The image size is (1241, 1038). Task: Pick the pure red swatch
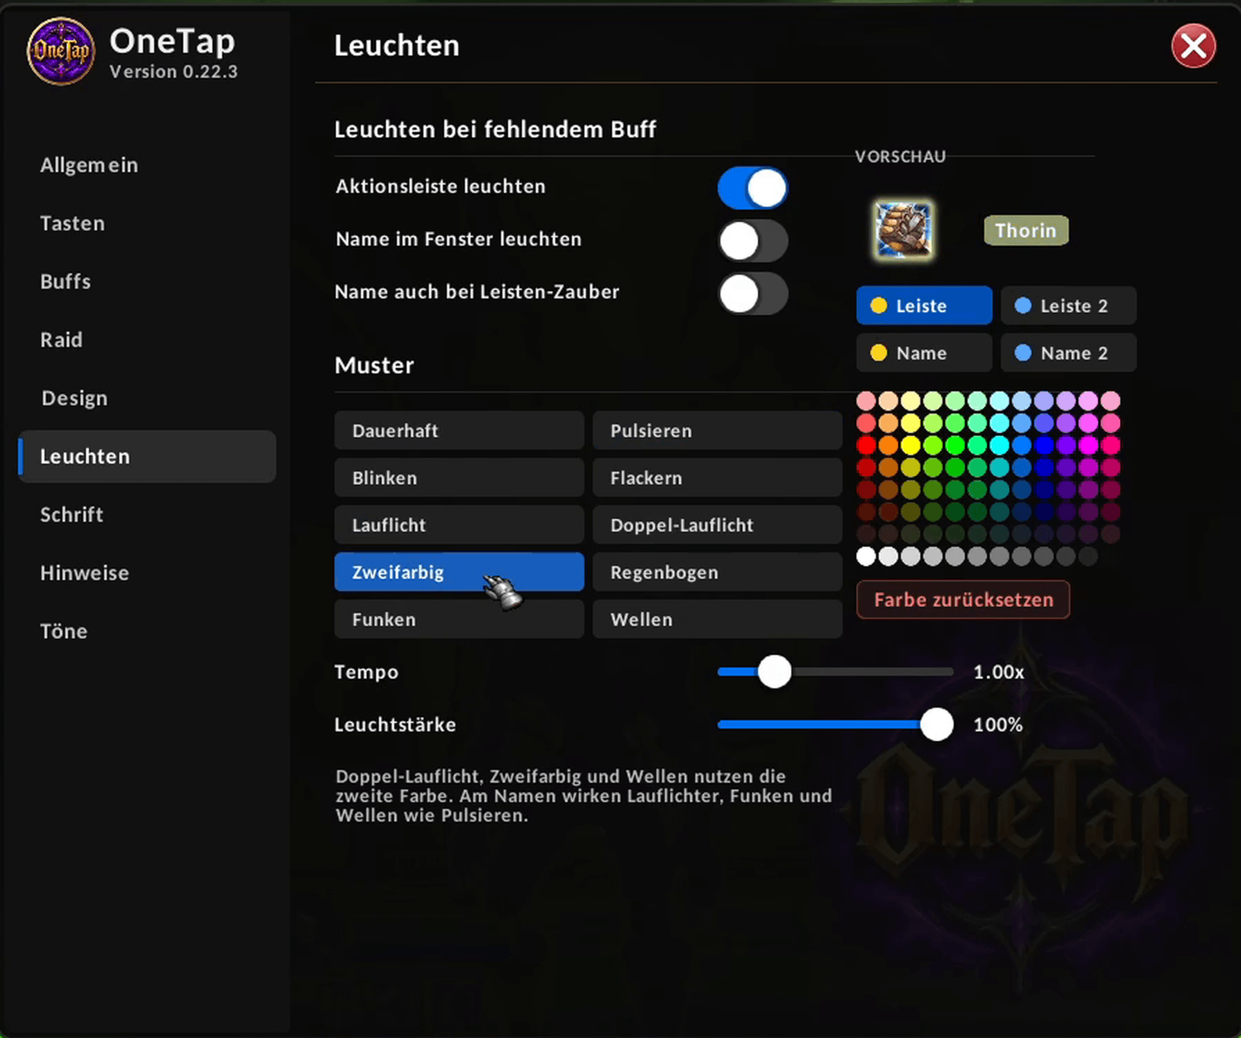tap(866, 445)
